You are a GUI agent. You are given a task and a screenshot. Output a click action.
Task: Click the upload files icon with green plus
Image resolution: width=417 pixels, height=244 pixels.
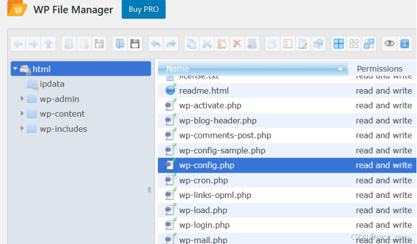[x=99, y=44]
